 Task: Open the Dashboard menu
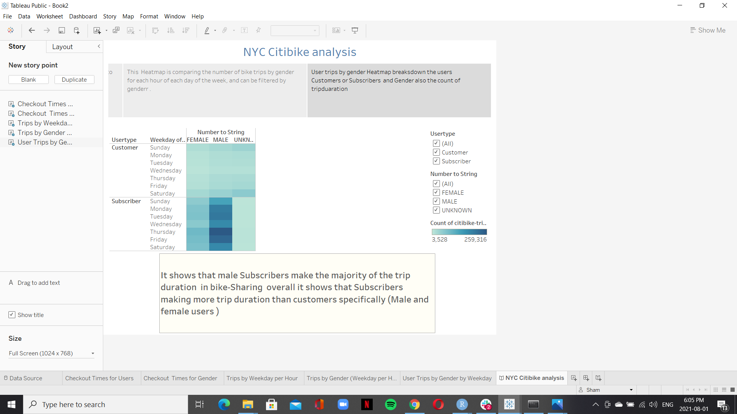click(83, 16)
